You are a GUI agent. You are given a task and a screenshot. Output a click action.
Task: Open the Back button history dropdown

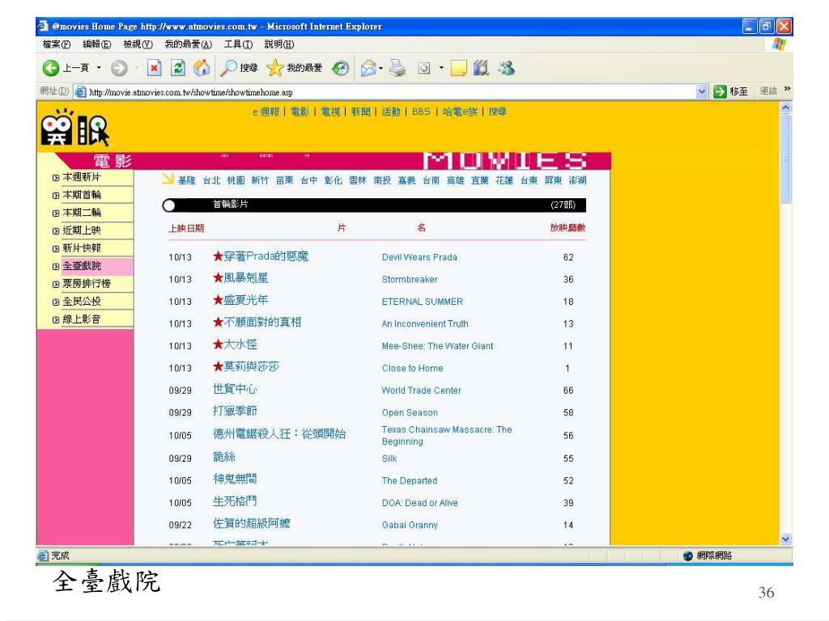tap(98, 68)
